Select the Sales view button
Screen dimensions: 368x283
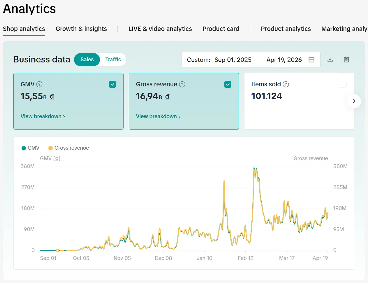(87, 60)
